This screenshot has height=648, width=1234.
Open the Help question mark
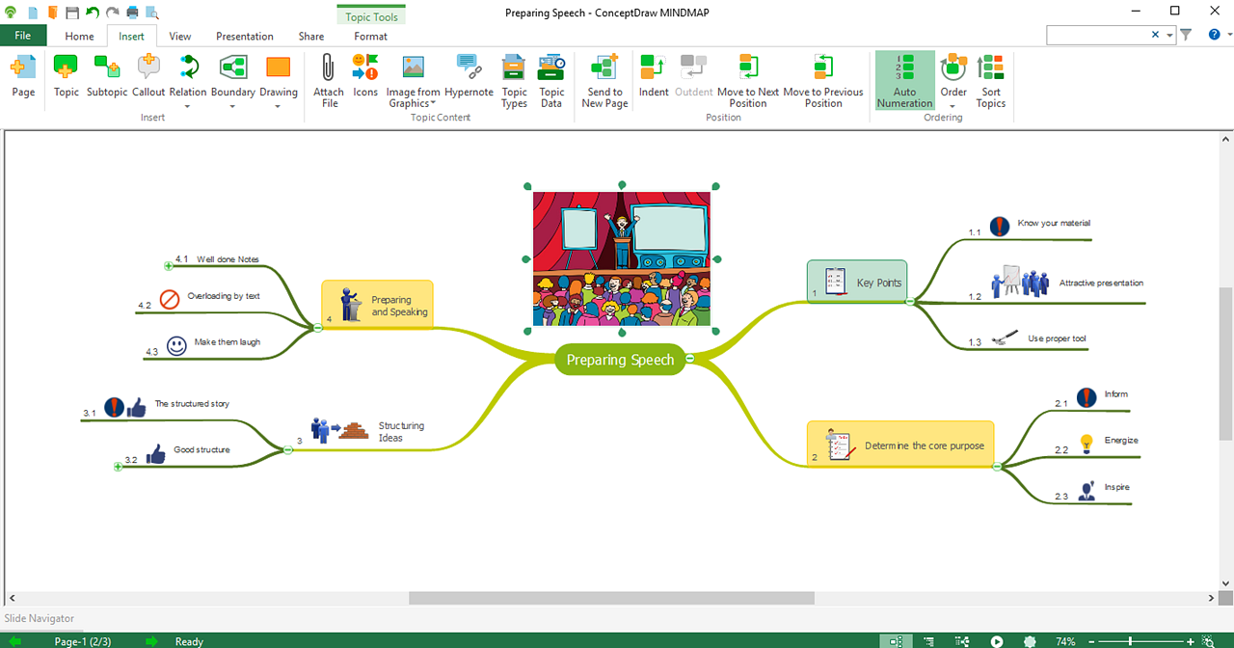[1214, 35]
